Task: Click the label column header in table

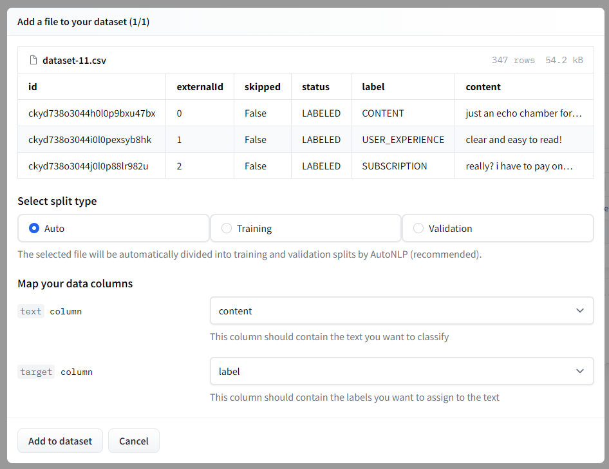Action: coord(373,87)
